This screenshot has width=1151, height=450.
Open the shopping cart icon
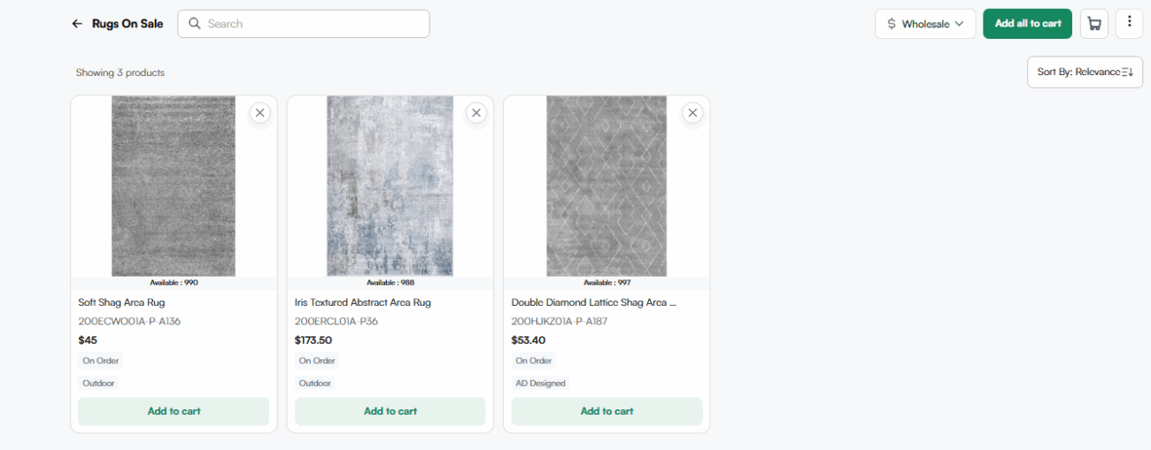pyautogui.click(x=1094, y=24)
